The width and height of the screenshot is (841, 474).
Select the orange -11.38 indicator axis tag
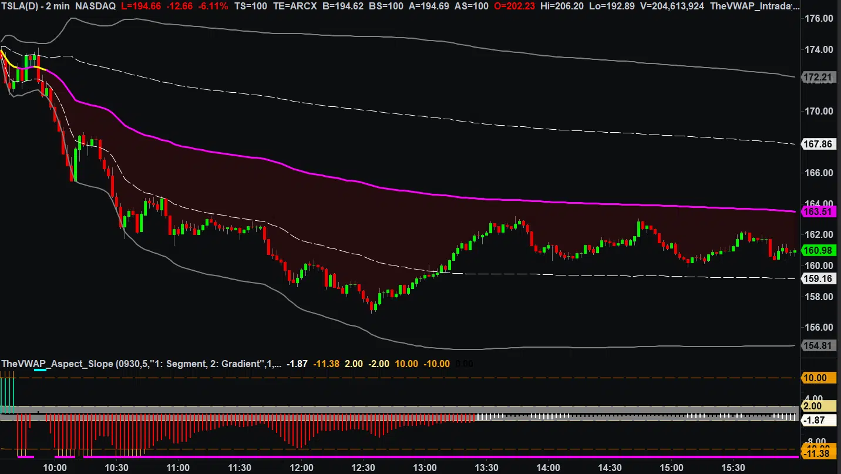pyautogui.click(x=819, y=453)
